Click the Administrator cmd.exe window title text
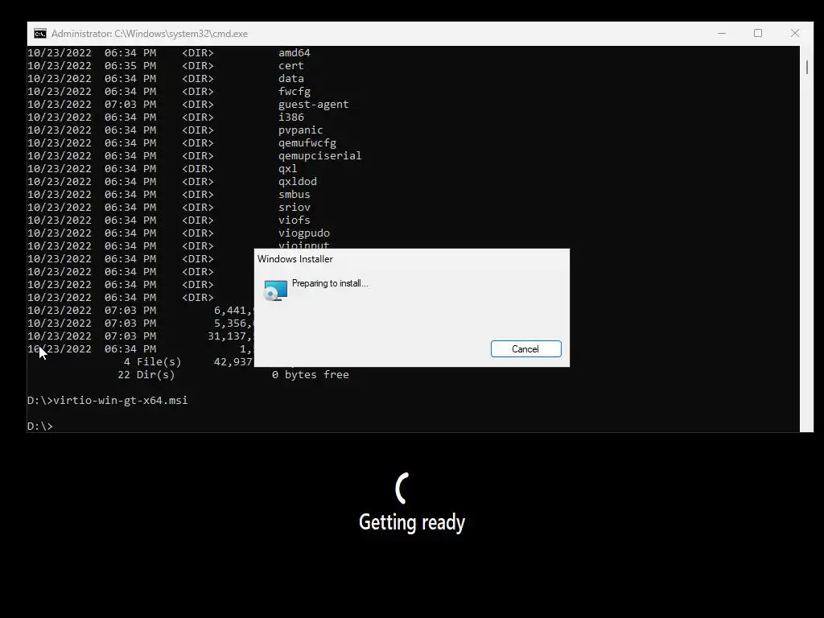The width and height of the screenshot is (824, 618). point(150,34)
